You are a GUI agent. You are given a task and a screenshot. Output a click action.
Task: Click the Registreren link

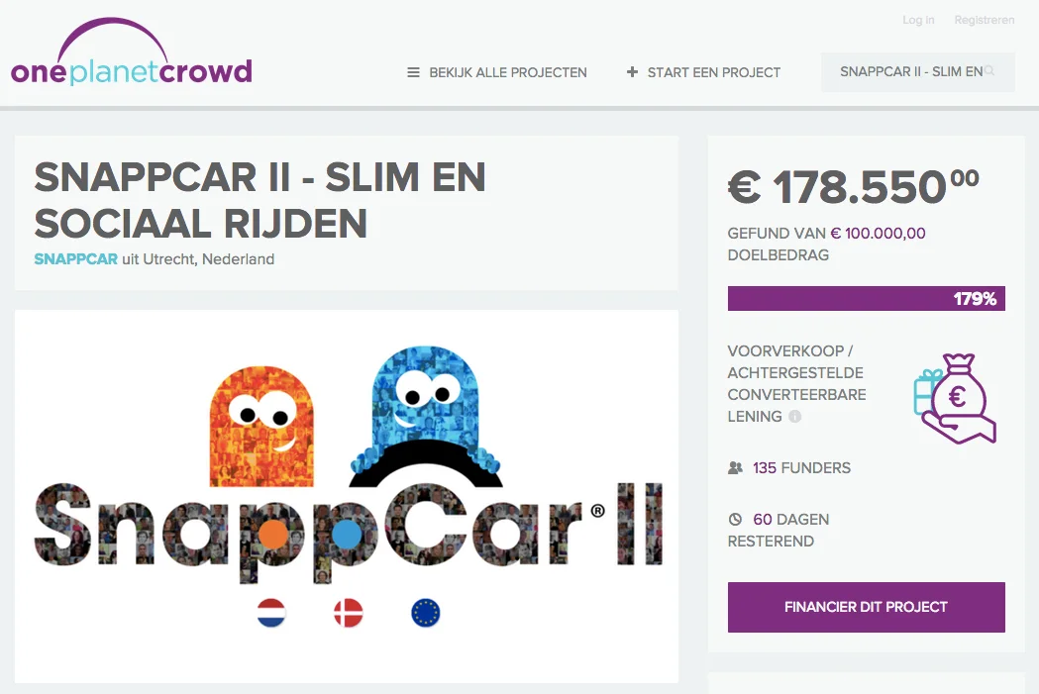984,20
